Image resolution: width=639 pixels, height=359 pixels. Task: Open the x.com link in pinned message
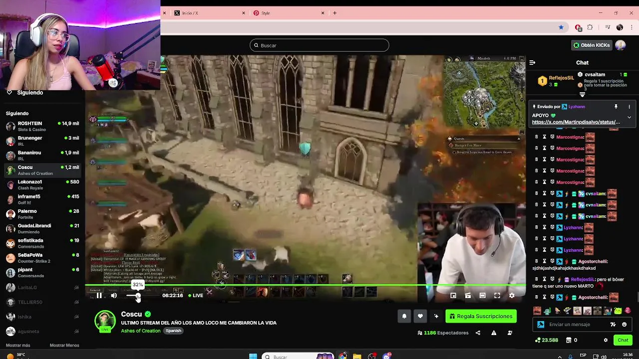[x=576, y=122]
